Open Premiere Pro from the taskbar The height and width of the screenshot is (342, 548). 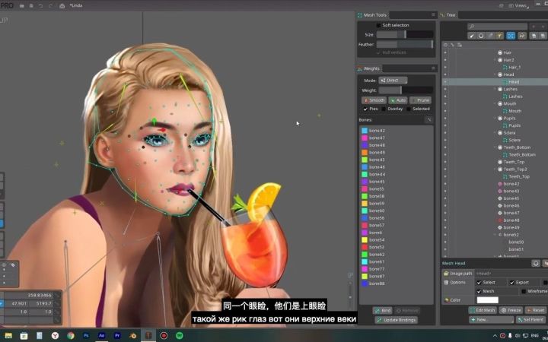click(x=117, y=336)
